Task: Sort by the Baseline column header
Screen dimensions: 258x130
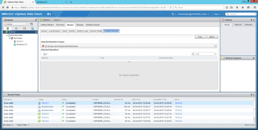Action: (x=70, y=58)
